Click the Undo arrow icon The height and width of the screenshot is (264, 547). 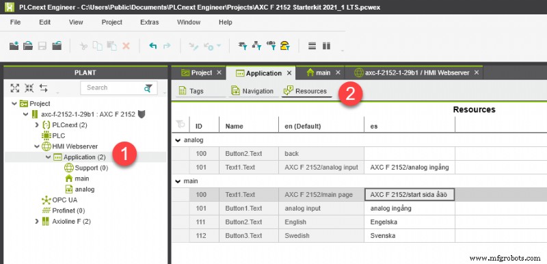(152, 46)
